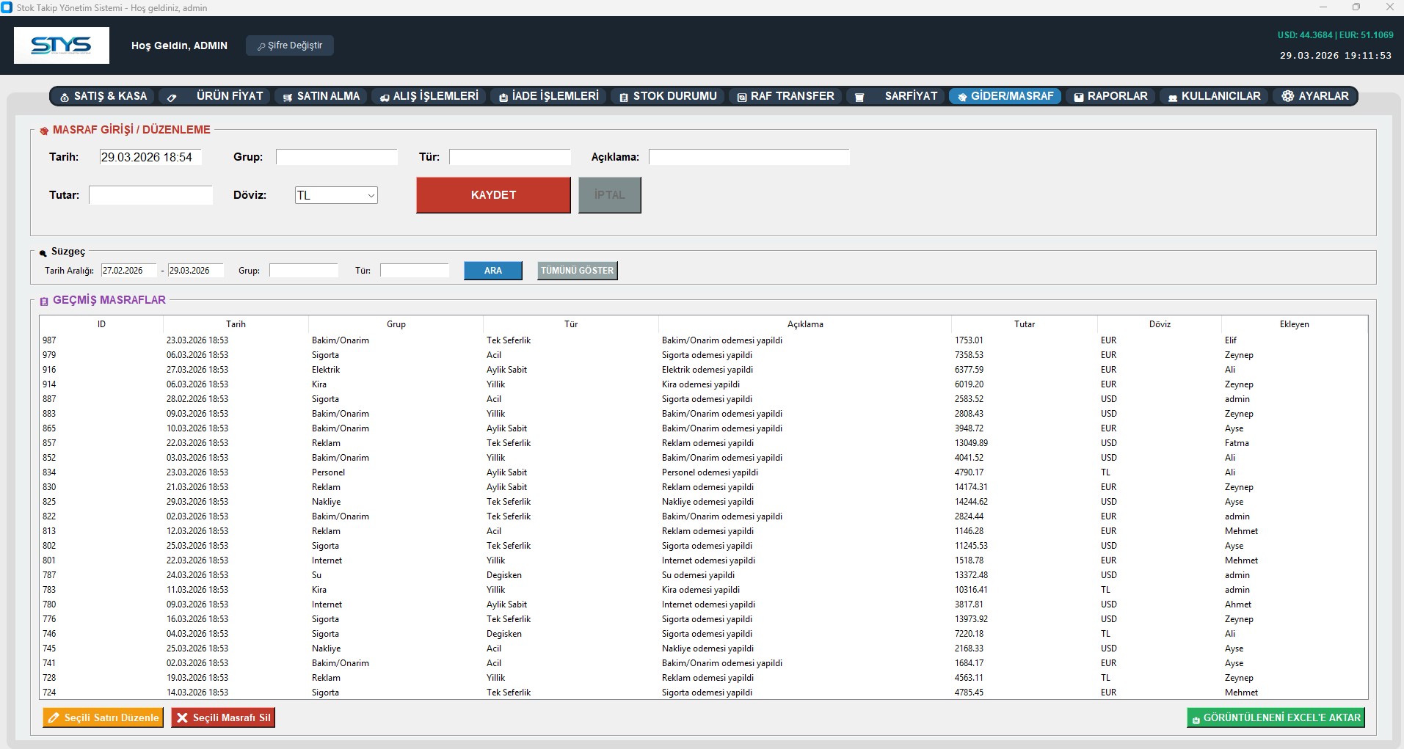Switch to the STOK DURUMU tab
Viewport: 1404px width, 749px height.
click(x=667, y=96)
